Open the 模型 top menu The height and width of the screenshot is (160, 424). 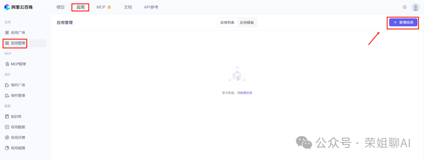[x=60, y=7]
